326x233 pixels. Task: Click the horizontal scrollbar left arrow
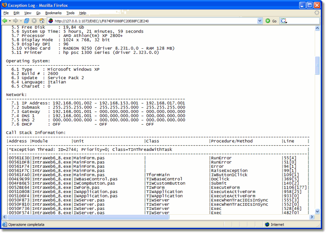[x=5, y=217]
